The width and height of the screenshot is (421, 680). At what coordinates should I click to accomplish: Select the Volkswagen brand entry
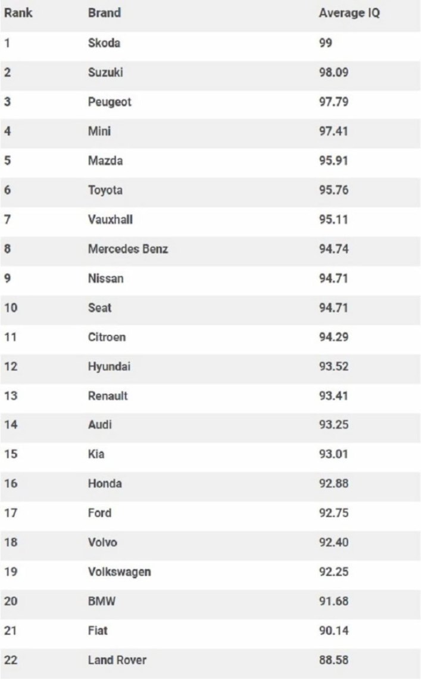(120, 572)
